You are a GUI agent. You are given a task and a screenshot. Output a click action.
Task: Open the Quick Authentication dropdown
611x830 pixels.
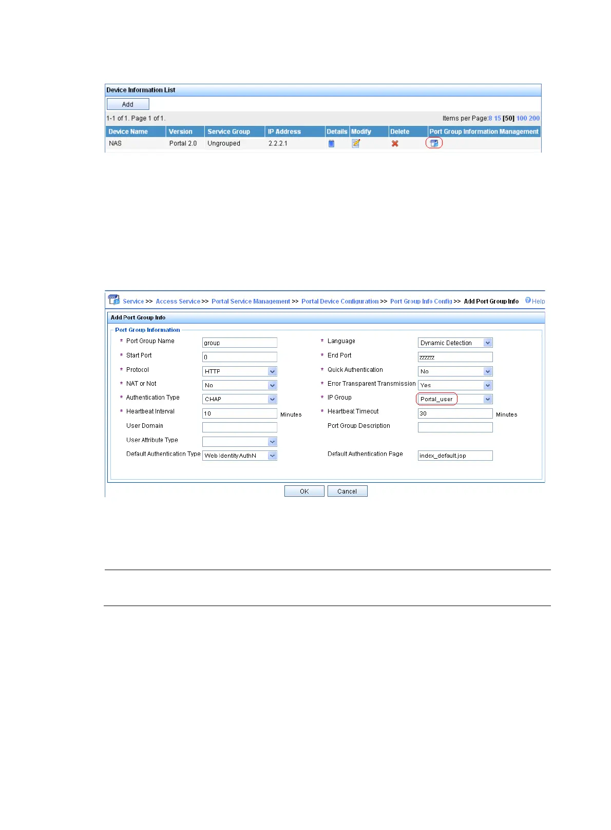click(455, 371)
